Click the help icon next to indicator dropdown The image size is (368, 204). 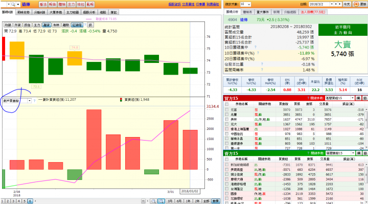35,101
